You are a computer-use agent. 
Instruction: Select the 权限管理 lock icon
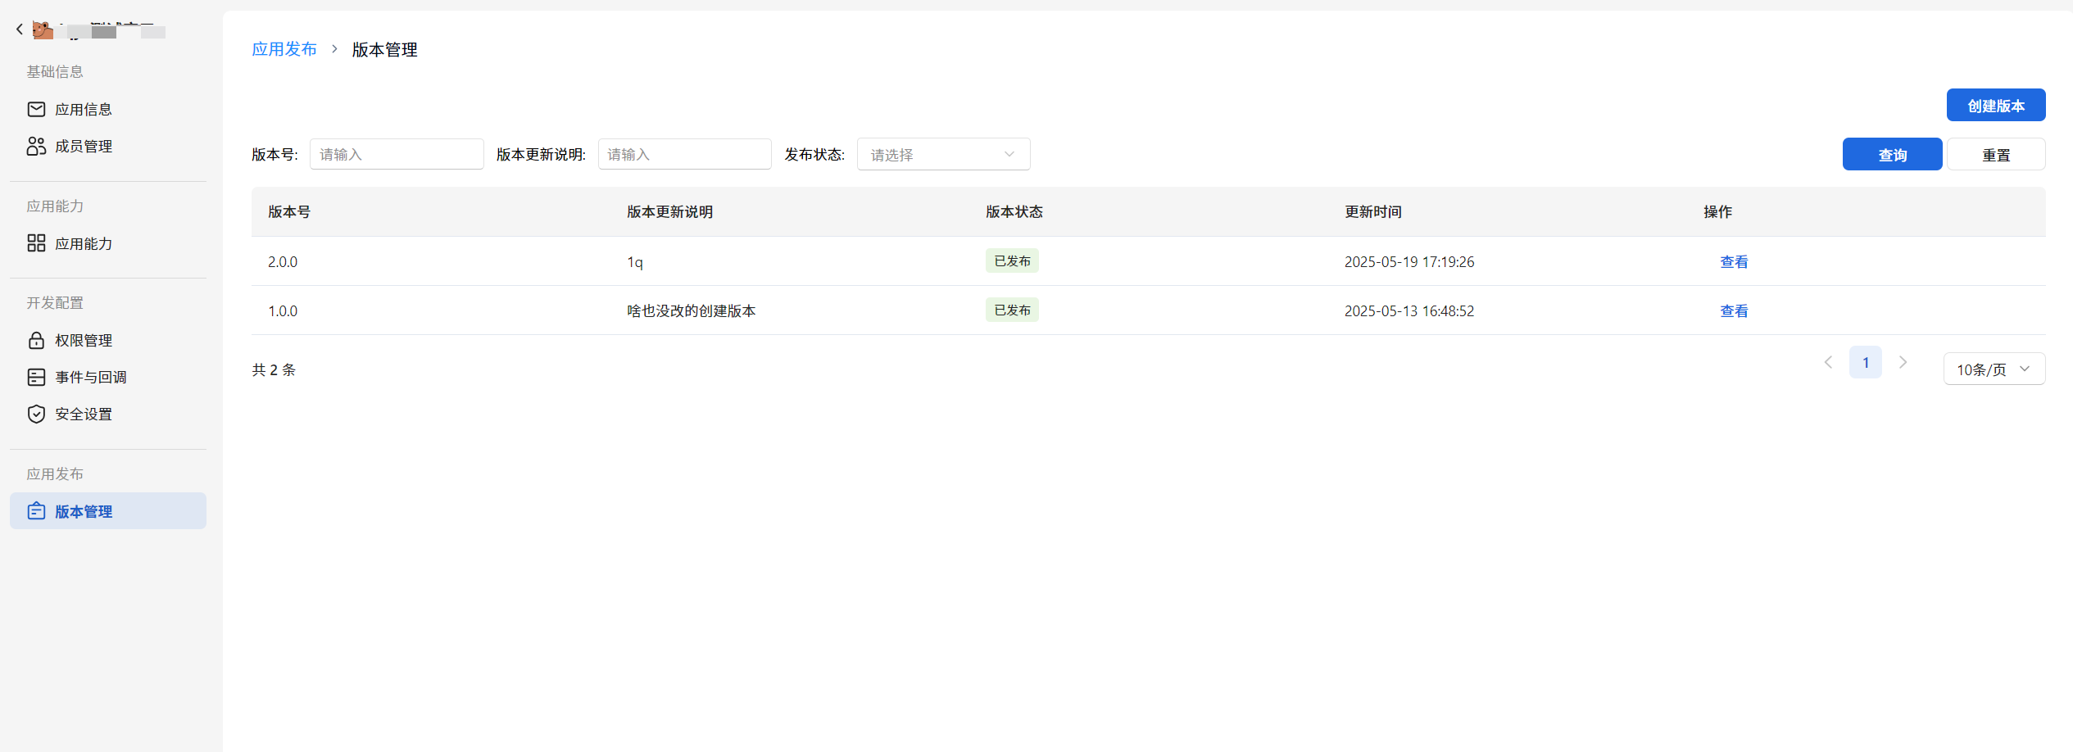pos(36,340)
